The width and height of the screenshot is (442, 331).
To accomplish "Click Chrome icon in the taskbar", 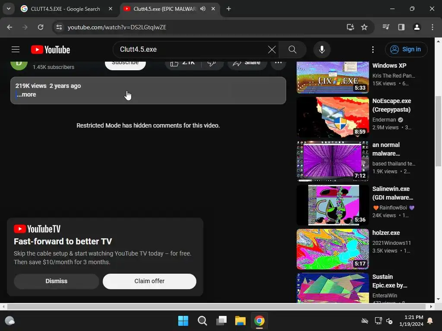I will click(x=259, y=321).
